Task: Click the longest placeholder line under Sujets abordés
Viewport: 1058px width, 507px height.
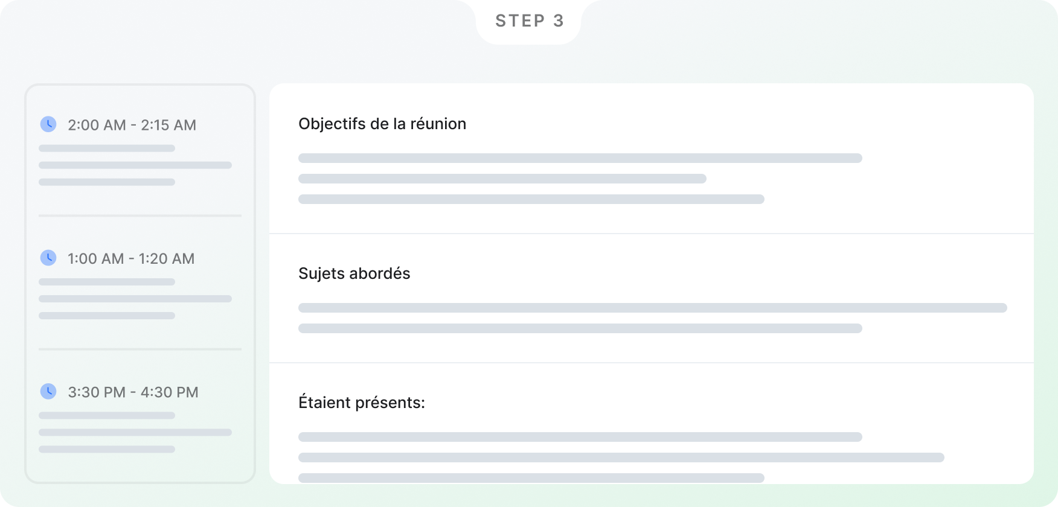Action: 653,308
